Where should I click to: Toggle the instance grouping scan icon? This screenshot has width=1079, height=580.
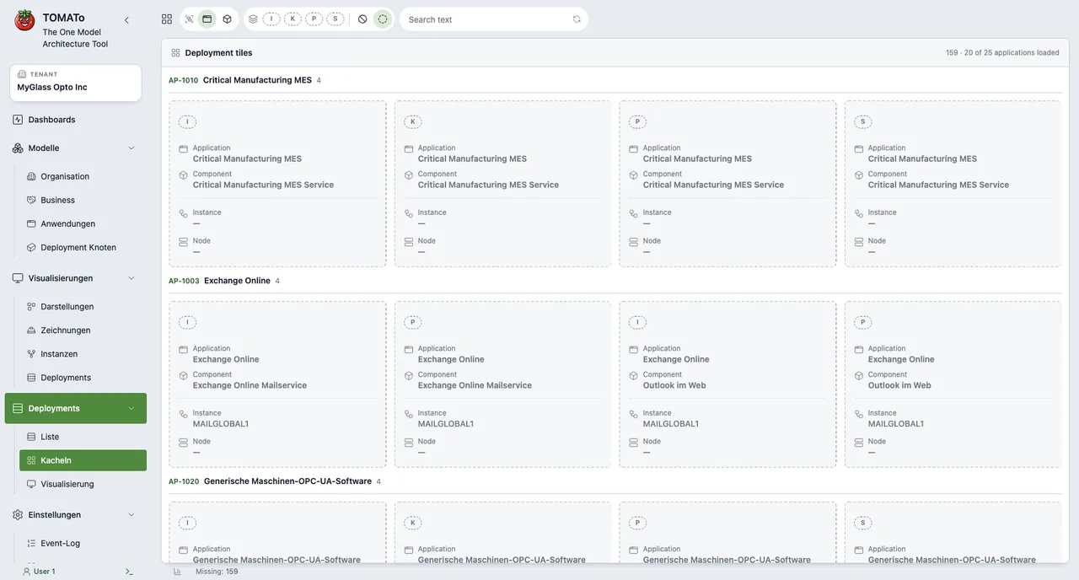(x=189, y=19)
